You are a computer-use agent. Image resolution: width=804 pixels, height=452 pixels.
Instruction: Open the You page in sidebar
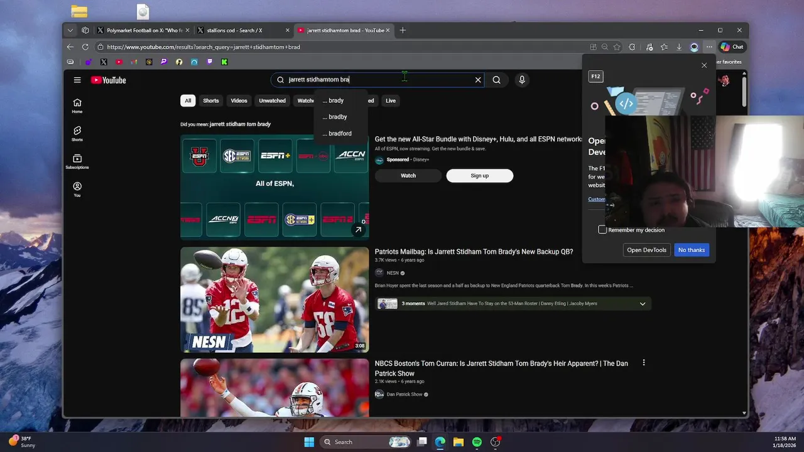click(77, 189)
